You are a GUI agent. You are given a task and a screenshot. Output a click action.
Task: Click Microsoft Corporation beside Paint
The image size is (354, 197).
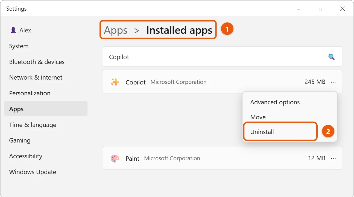point(172,158)
